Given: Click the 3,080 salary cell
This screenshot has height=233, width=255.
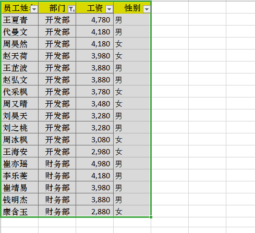Looking at the screenshot, I should (95, 140).
